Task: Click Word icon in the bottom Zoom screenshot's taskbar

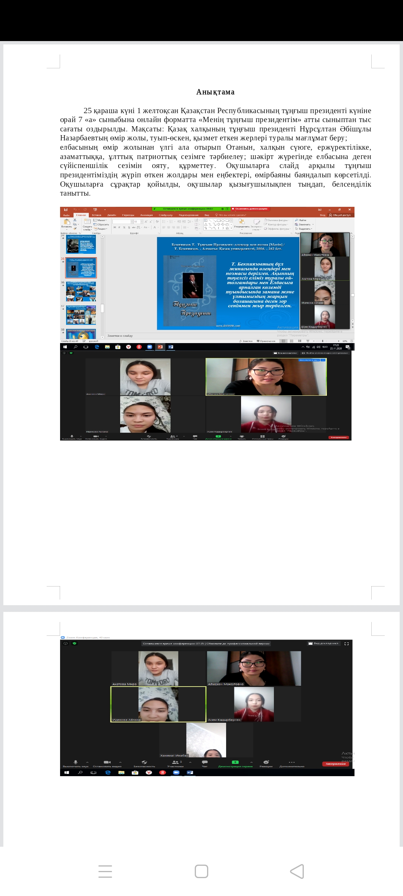Action: click(190, 772)
